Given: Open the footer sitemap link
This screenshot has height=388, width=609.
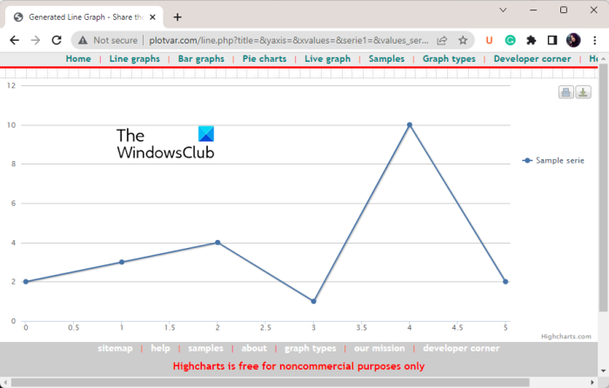Looking at the screenshot, I should point(115,348).
